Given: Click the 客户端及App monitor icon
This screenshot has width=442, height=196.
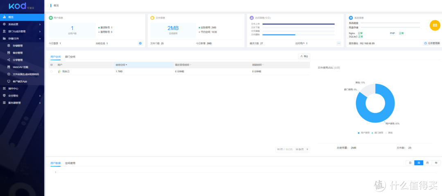Looking at the screenshot, I should click(x=9, y=81).
